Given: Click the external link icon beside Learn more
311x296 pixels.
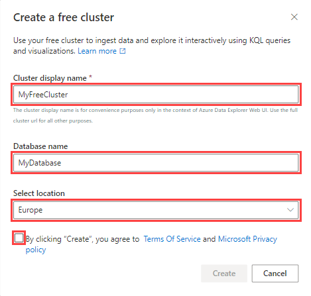Looking at the screenshot, I should 123,51.
